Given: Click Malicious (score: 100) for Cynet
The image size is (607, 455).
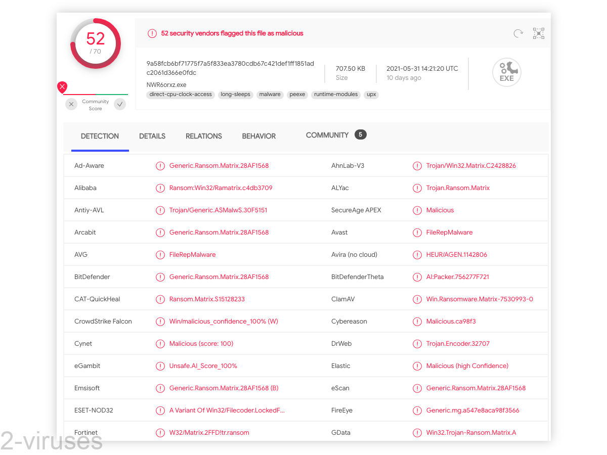Looking at the screenshot, I should pos(201,344).
